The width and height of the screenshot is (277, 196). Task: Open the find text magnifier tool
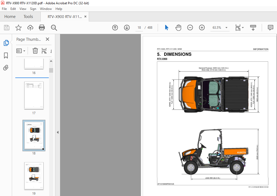(54, 28)
